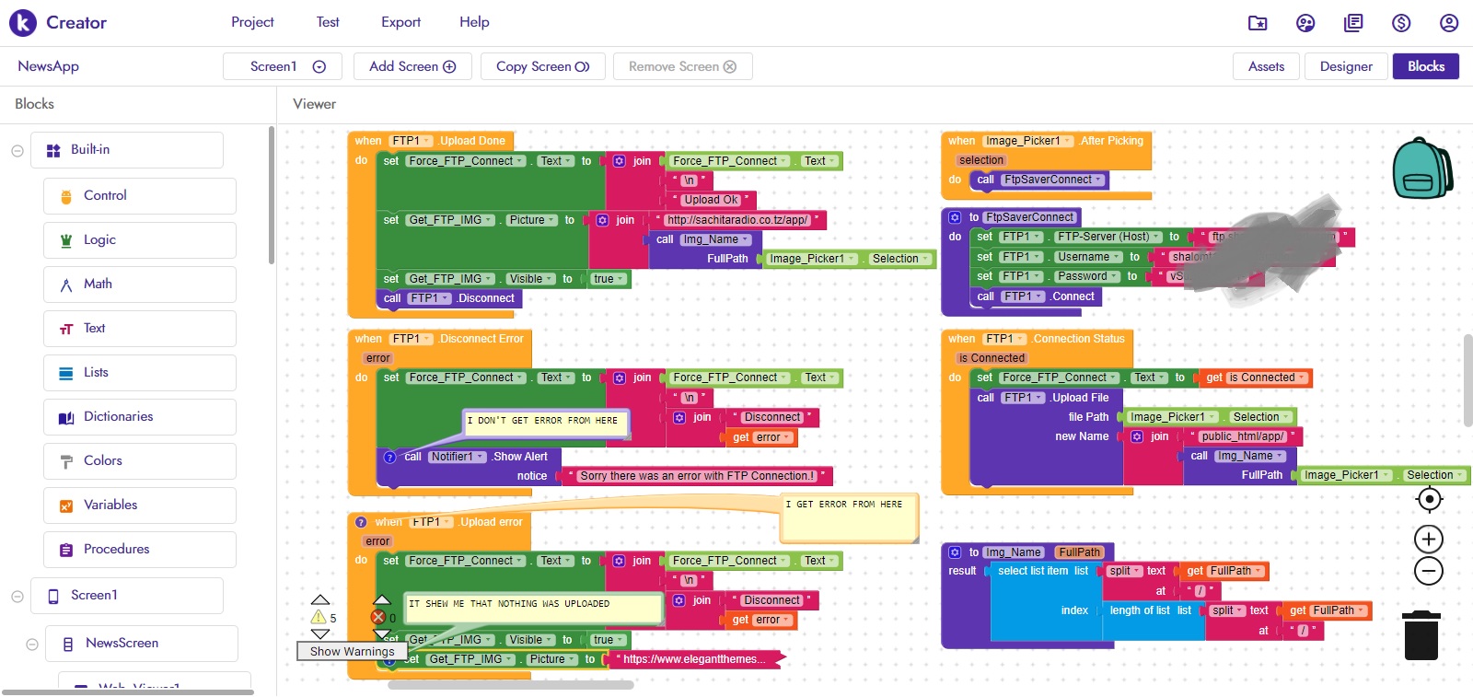
Task: Open the Text blocks category
Action: pyautogui.click(x=140, y=329)
